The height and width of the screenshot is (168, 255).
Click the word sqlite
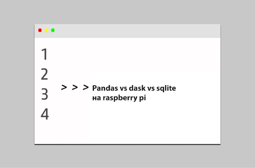166,88
